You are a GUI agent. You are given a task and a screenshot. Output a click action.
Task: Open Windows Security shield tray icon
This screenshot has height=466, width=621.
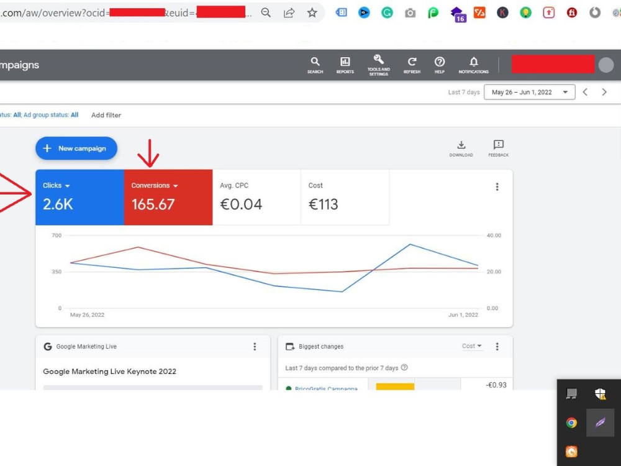click(x=600, y=393)
